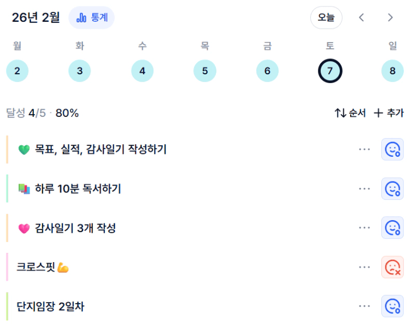
Task: Open three-dot menu for 단지임장 2일차
Action: 364,306
